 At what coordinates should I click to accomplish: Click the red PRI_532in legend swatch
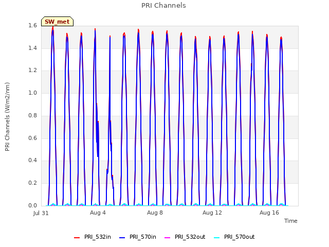pos(77,238)
